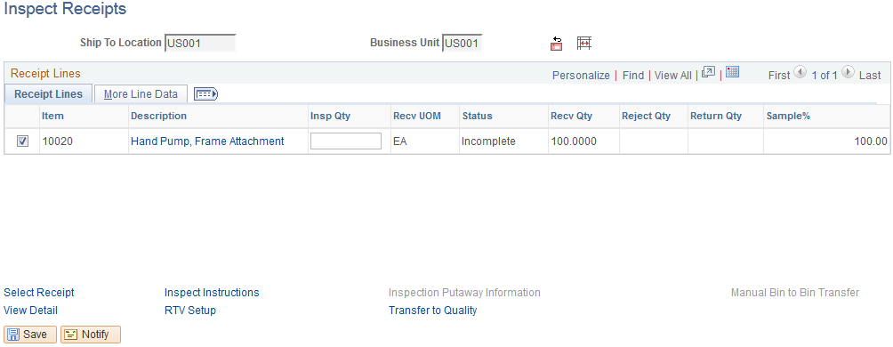The width and height of the screenshot is (893, 347).
Task: Open the More Line Data tab
Action: coord(141,94)
